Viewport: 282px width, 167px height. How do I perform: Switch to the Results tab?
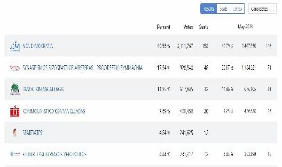pos(209,9)
